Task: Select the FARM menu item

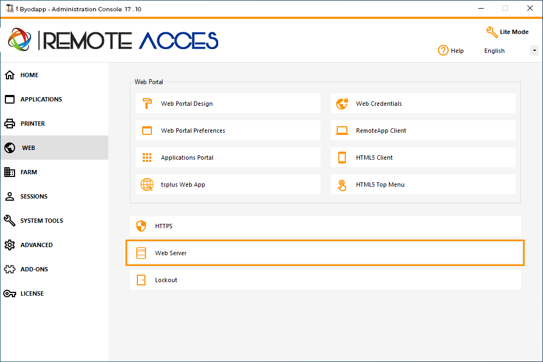Action: 54,172
